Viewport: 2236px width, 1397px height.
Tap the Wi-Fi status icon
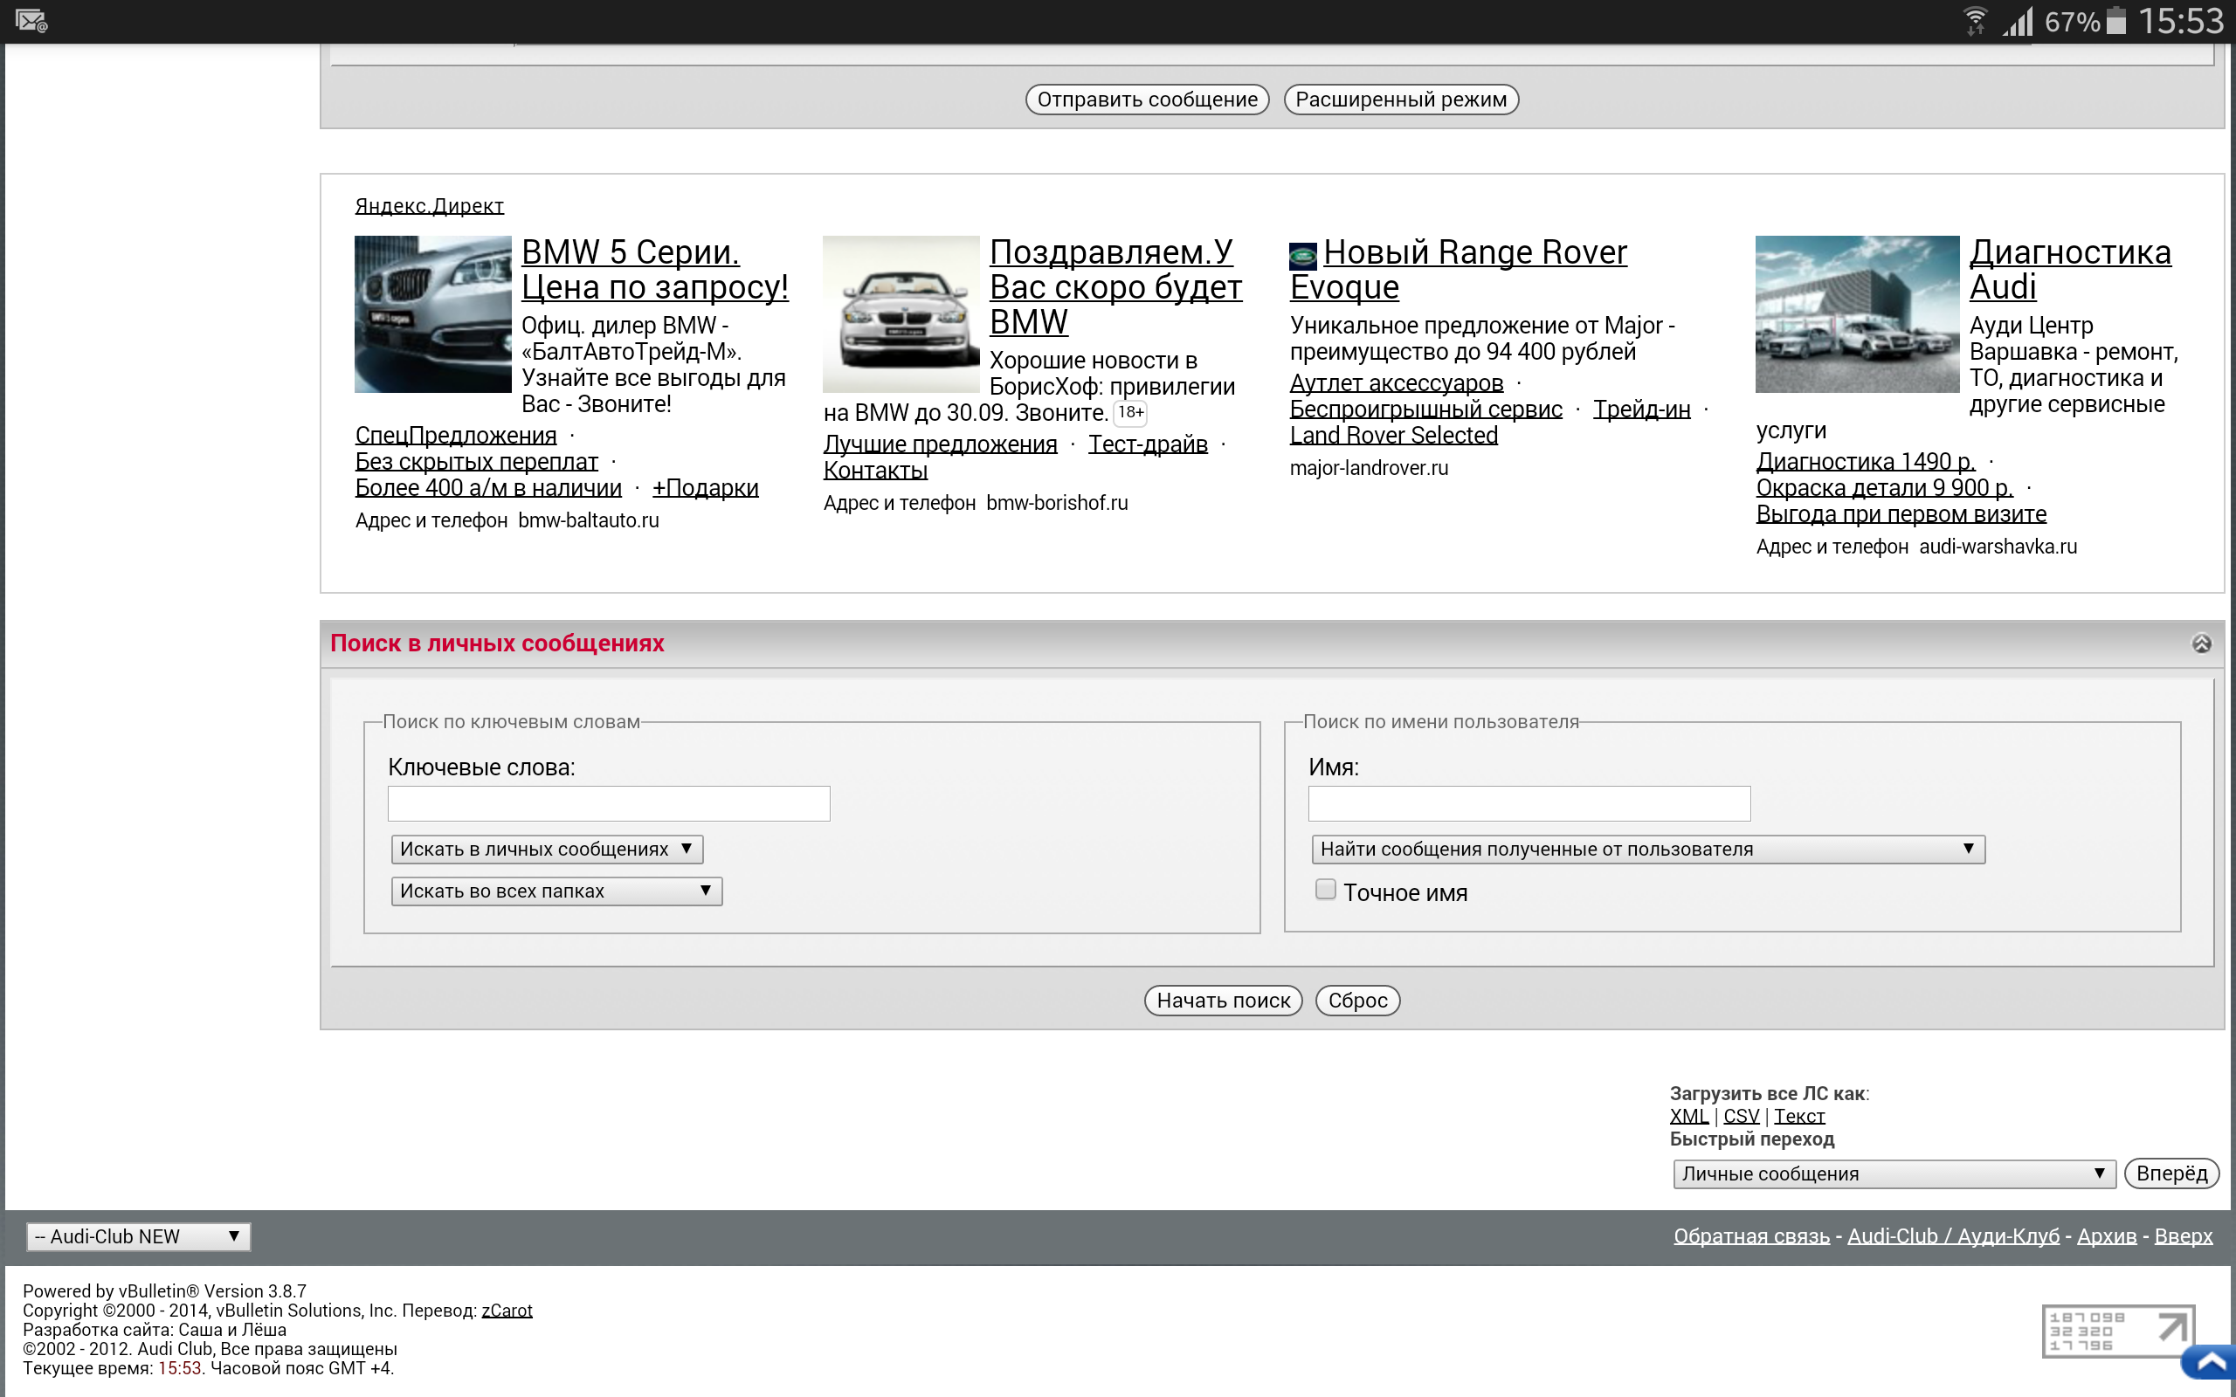1975,20
